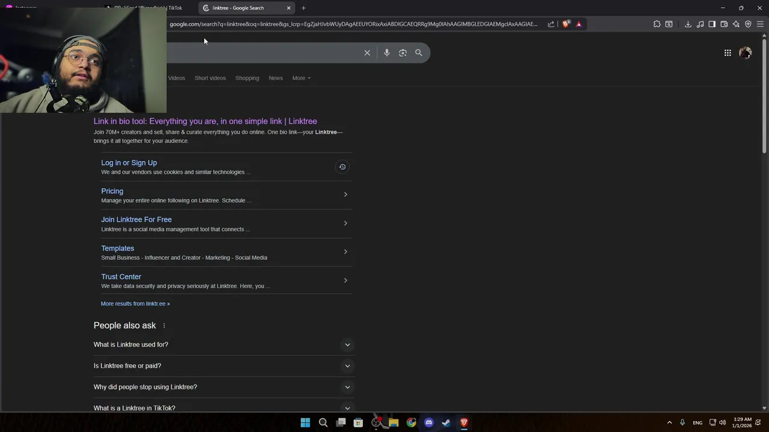This screenshot has height=432, width=769.
Task: Open Discord from taskbar
Action: (429, 422)
